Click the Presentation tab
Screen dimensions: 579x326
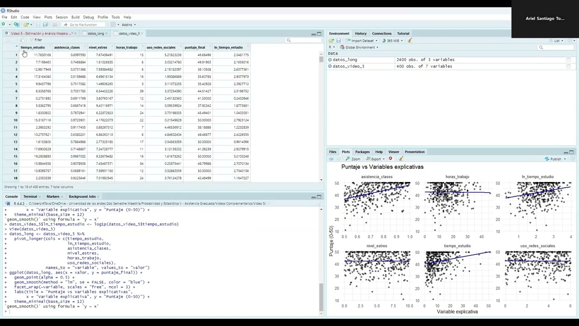click(414, 152)
